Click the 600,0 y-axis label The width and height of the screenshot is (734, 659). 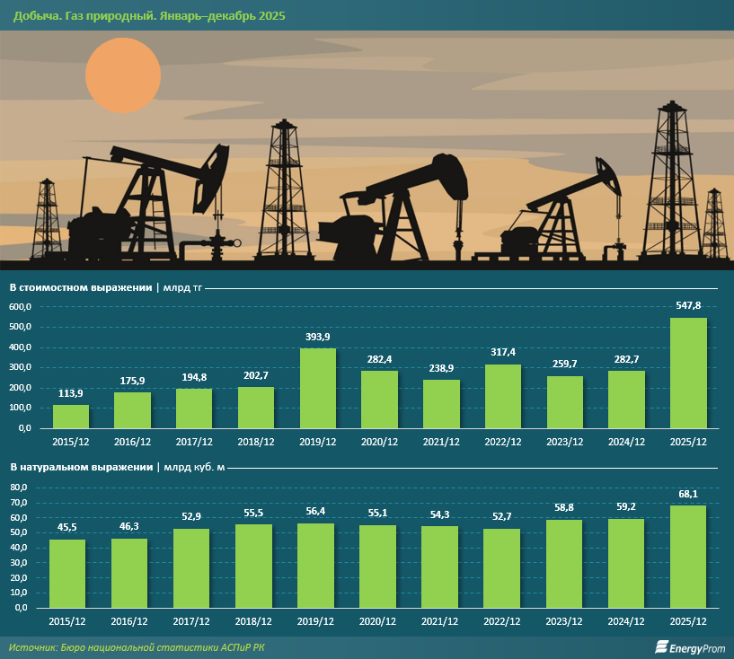20,307
